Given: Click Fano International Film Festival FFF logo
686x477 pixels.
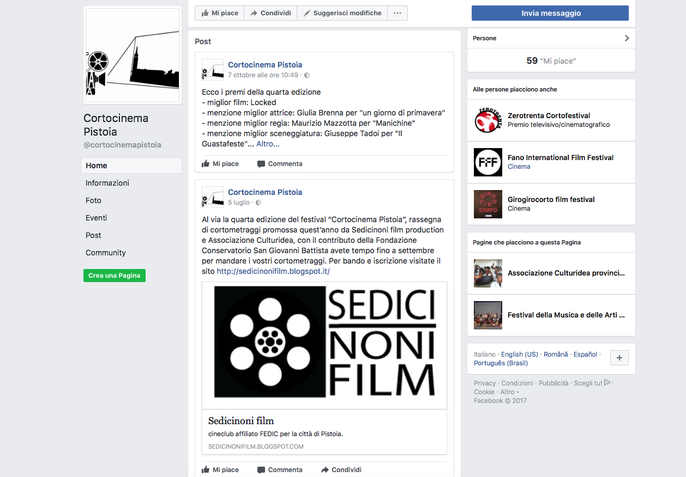Looking at the screenshot, I should pyautogui.click(x=488, y=162).
